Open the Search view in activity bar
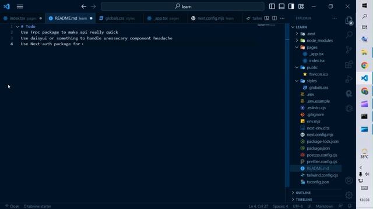The height and width of the screenshot is (209, 373). click(349, 35)
